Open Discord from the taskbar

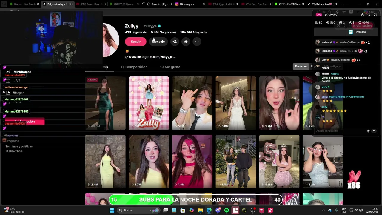pos(218,210)
